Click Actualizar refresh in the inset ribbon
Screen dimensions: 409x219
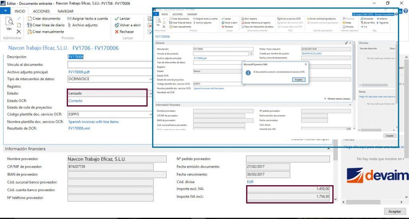click(x=367, y=19)
